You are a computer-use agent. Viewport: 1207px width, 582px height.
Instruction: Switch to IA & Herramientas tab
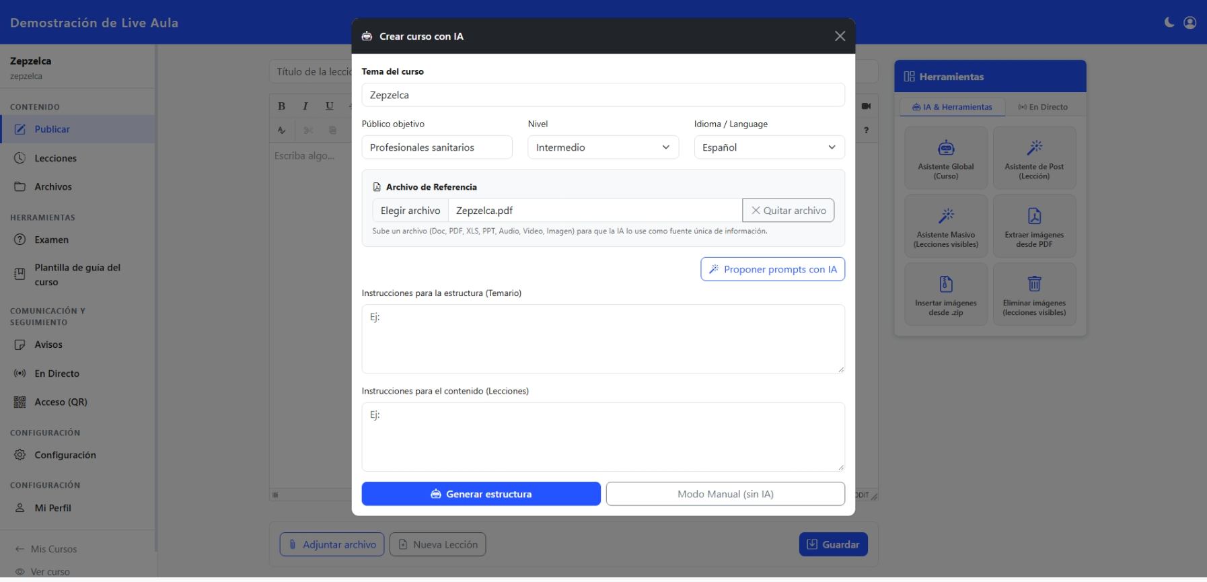952,107
